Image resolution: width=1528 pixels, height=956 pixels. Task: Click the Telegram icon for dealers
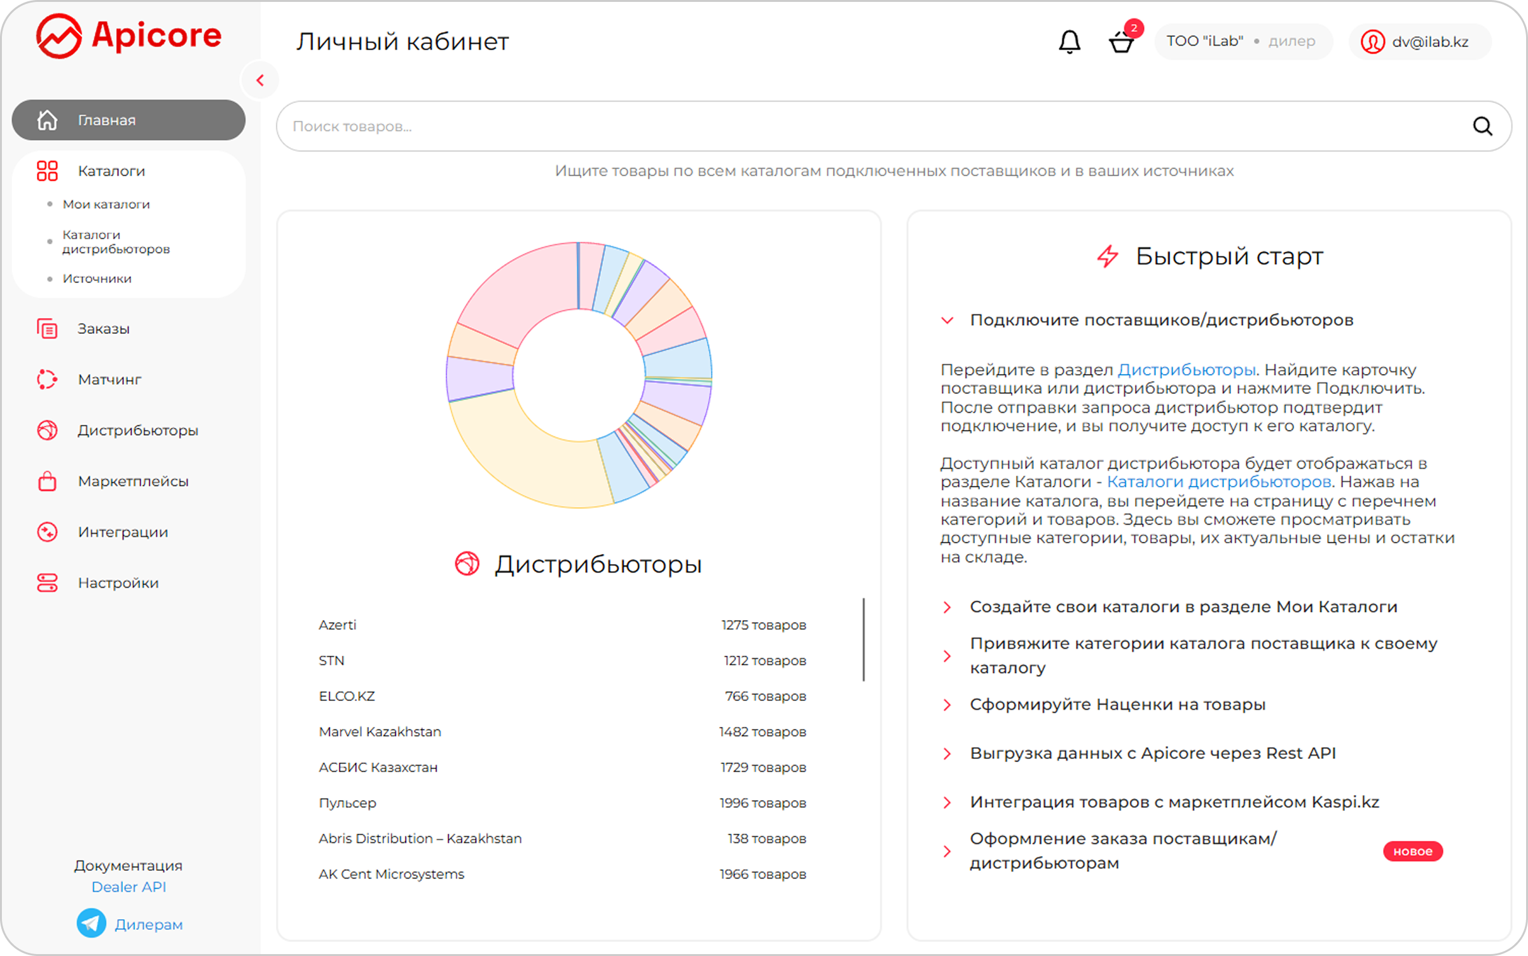click(x=92, y=924)
